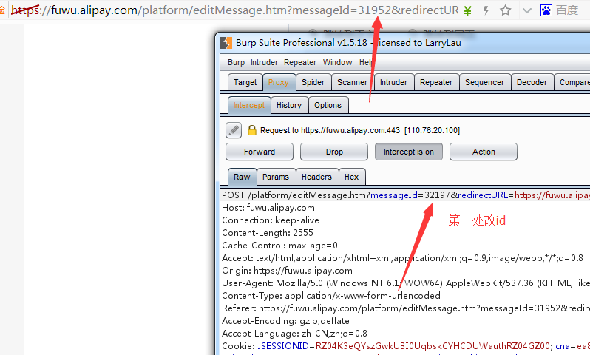Screen dimensions: 590x355
Task: Open the Repeater menu in menu bar
Action: tap(300, 62)
